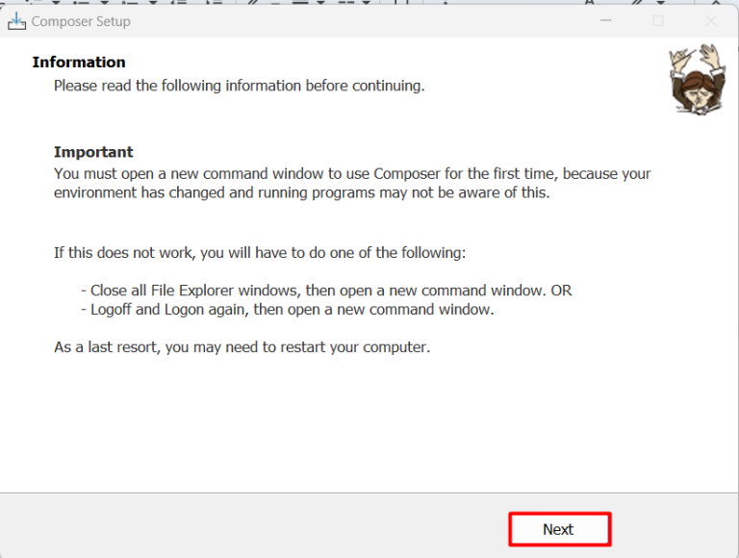Viewport: 739px width, 558px height.
Task: Click the "Close all File Explorer windows" line
Action: click(325, 290)
